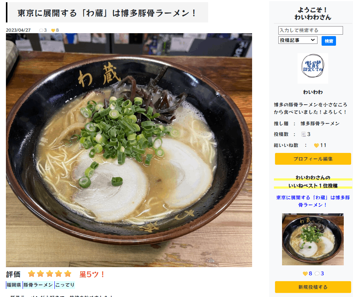
Task: Click the total likes heart icon
Action: pyautogui.click(x=316, y=146)
